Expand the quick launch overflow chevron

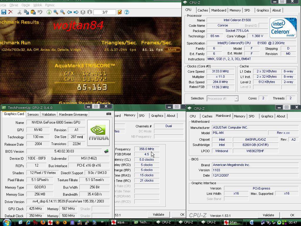pyautogui.click(x=102, y=222)
